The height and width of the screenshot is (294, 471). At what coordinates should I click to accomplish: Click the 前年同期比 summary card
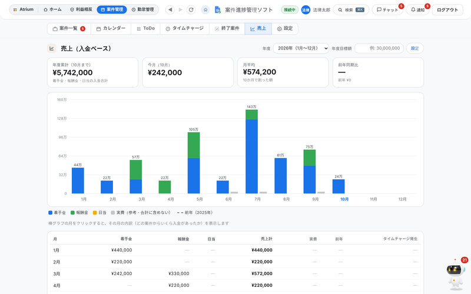(378, 72)
